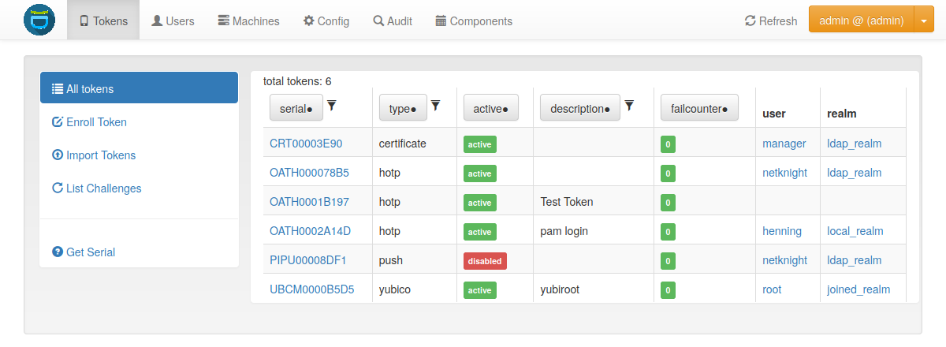Expand the admin account dropdown caret
The height and width of the screenshot is (347, 946).
[923, 21]
